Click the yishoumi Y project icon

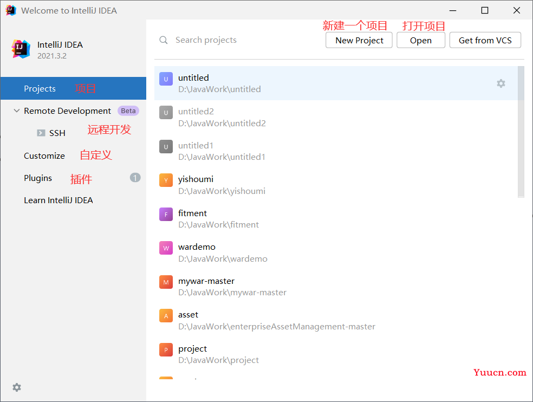tap(166, 180)
